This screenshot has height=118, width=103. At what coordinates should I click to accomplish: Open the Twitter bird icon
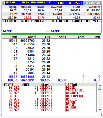pos(85,3)
